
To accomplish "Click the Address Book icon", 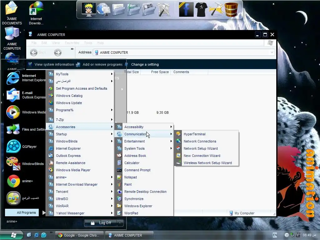I will 119,156.
